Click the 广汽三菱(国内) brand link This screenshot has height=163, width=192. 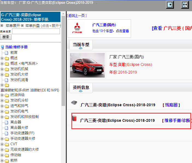(x=104, y=25)
